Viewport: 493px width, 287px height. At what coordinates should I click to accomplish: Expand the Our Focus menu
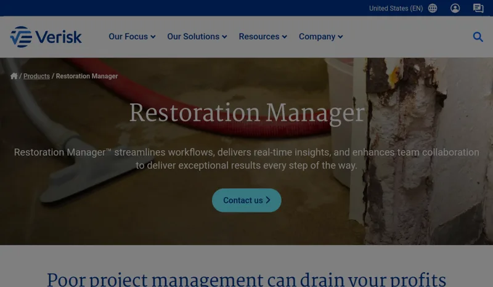132,37
